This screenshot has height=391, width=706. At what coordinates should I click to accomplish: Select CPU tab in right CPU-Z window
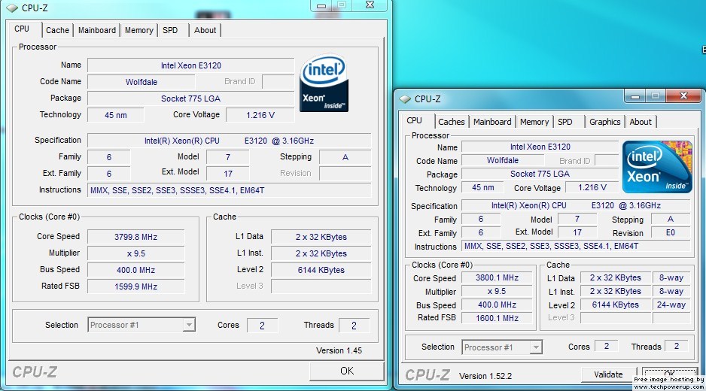coord(414,120)
